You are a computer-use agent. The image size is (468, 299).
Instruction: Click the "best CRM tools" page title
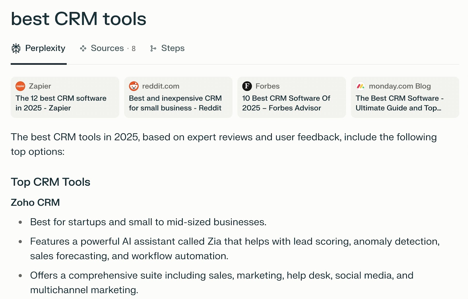[78, 18]
